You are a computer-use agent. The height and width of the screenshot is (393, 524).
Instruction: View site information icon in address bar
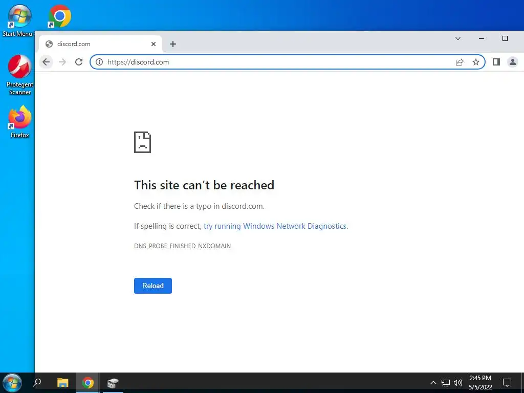click(x=99, y=62)
